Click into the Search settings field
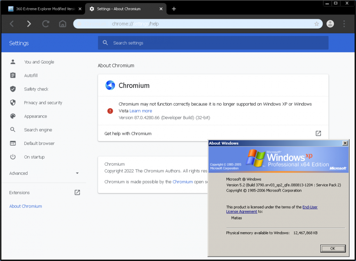The width and height of the screenshot is (356, 261). click(x=214, y=43)
